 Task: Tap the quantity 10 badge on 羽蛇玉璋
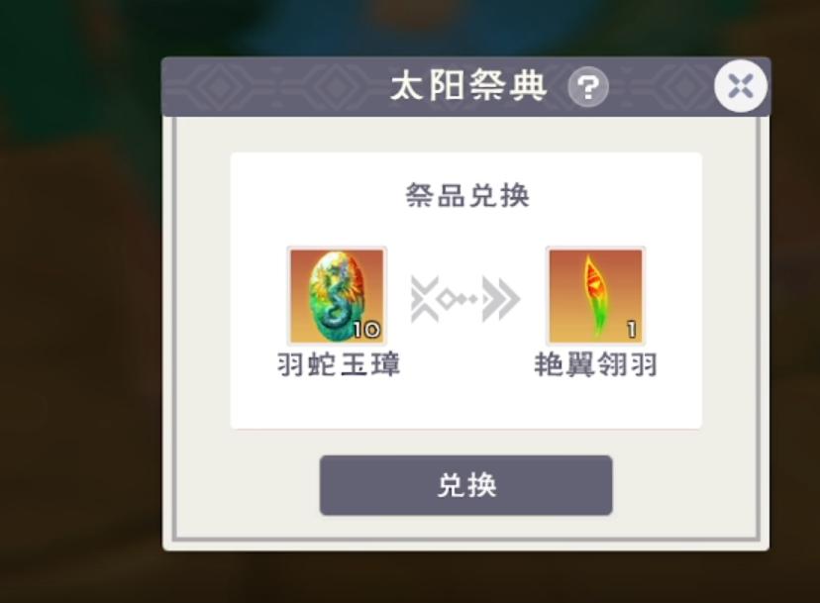pos(366,330)
